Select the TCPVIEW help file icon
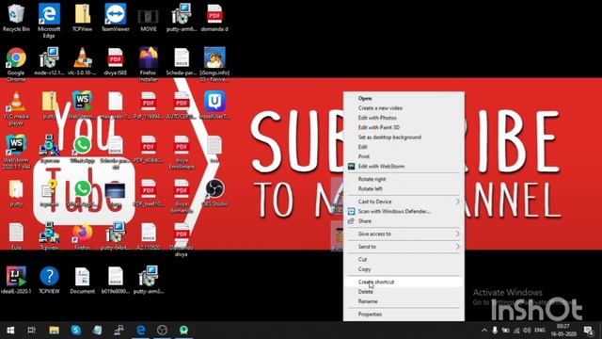This screenshot has height=339, width=602. pyautogui.click(x=49, y=281)
